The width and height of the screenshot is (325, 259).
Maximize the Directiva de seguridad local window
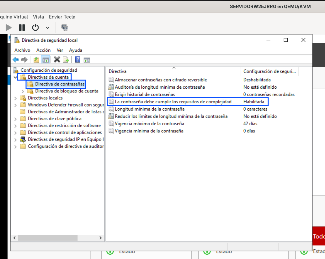coord(285,40)
